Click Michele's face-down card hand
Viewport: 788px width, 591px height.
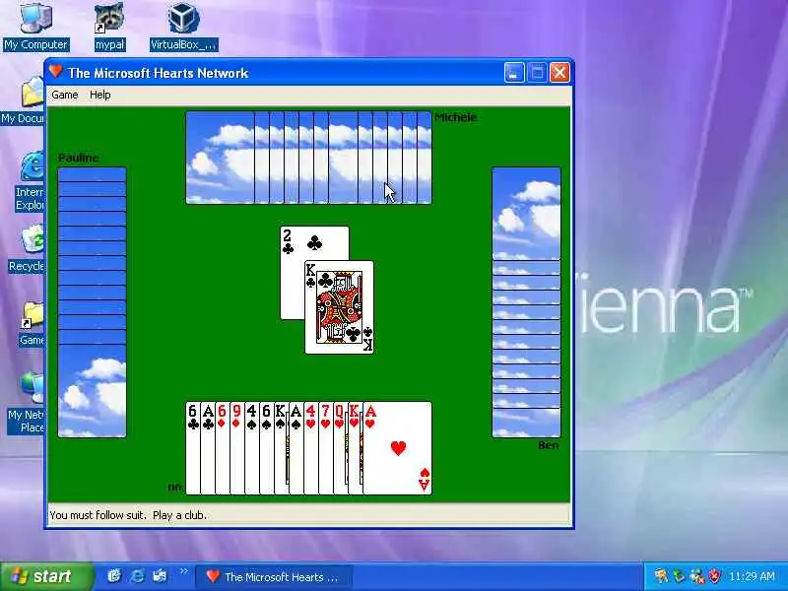[308, 158]
